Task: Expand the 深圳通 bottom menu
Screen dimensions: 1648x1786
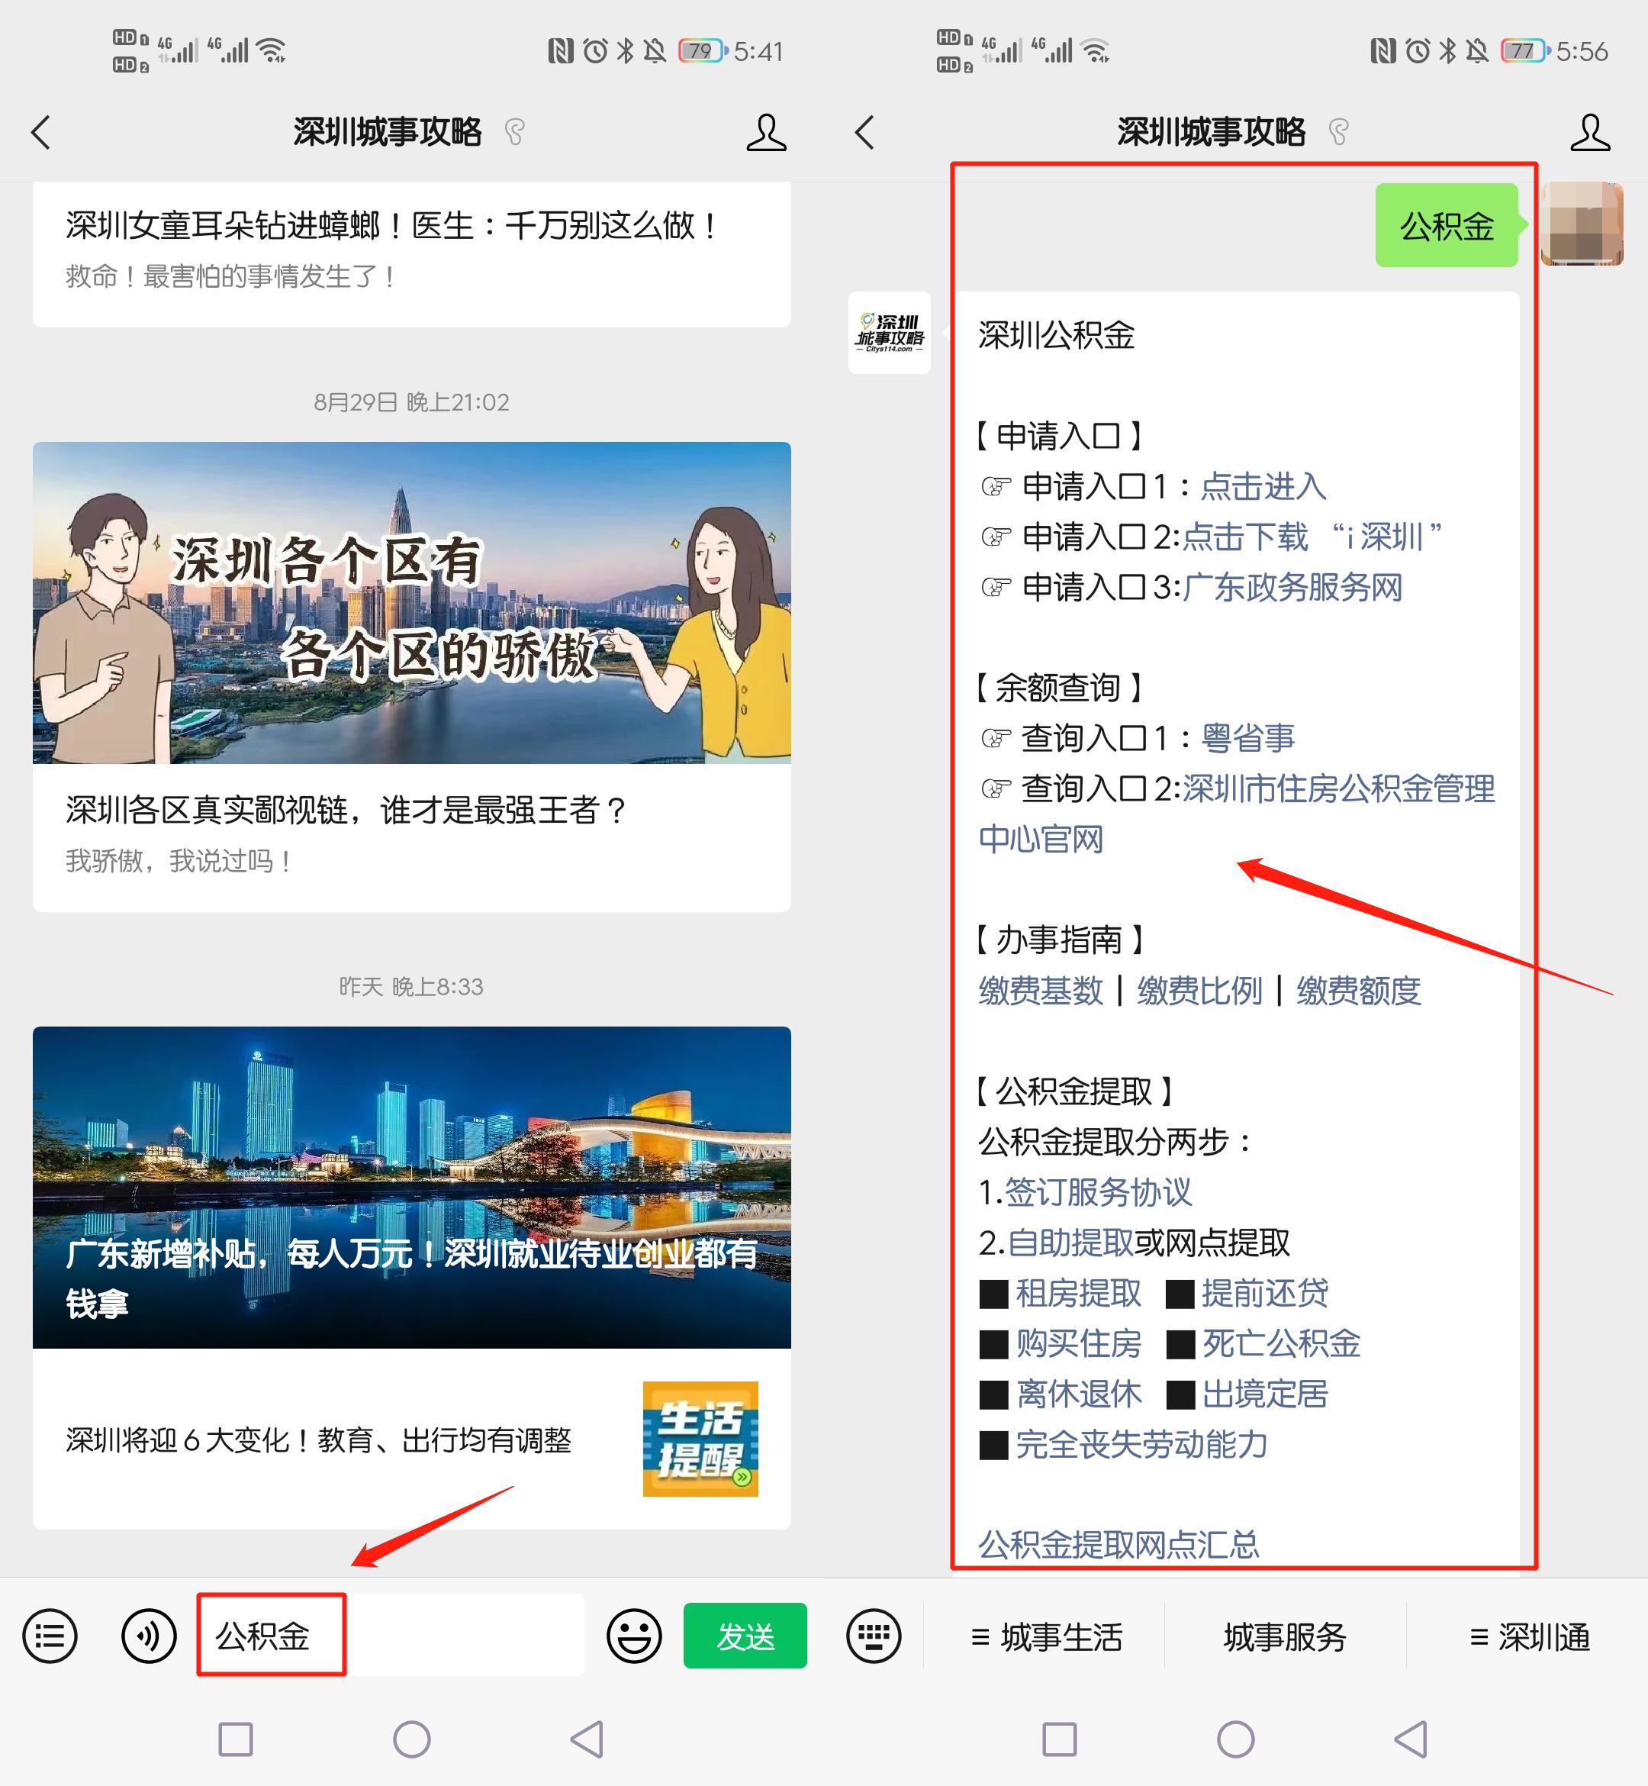Action: click(x=1530, y=1636)
